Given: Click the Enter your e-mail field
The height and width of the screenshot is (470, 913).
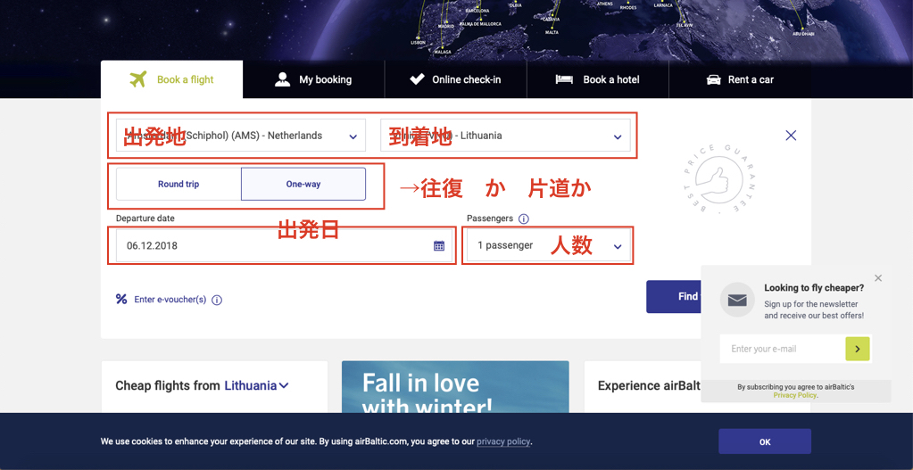Looking at the screenshot, I should pyautogui.click(x=783, y=349).
